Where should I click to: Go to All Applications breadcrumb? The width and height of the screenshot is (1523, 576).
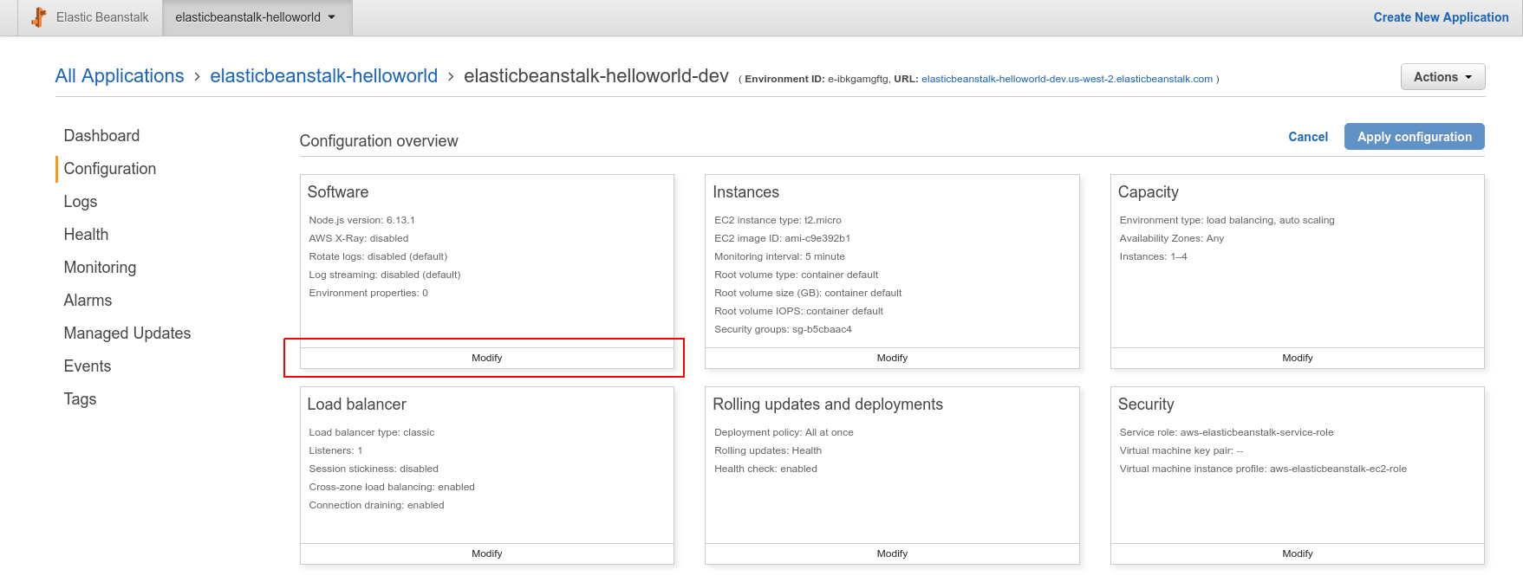click(x=120, y=76)
